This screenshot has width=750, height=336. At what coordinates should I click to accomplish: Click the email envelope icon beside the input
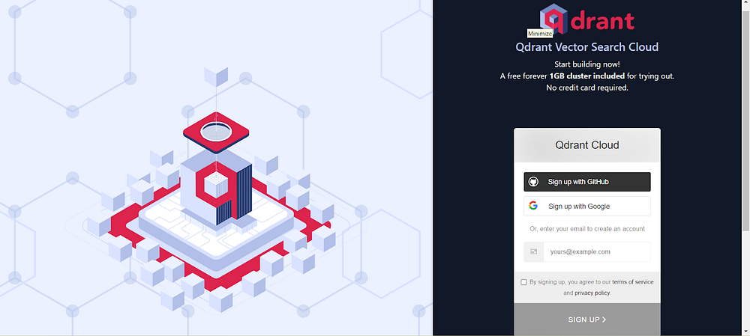coord(534,251)
